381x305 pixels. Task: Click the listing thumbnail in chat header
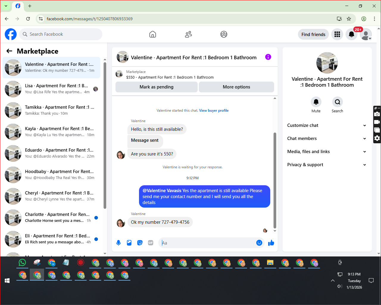coord(122,57)
